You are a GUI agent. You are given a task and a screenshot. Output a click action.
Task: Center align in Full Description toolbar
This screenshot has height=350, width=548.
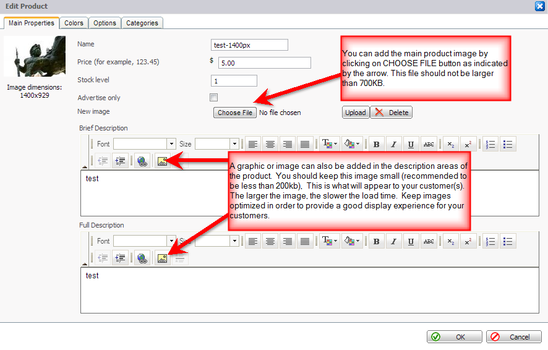click(x=270, y=241)
